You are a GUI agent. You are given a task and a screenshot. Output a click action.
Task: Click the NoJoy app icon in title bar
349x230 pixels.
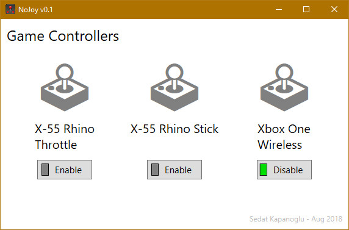(10, 9)
